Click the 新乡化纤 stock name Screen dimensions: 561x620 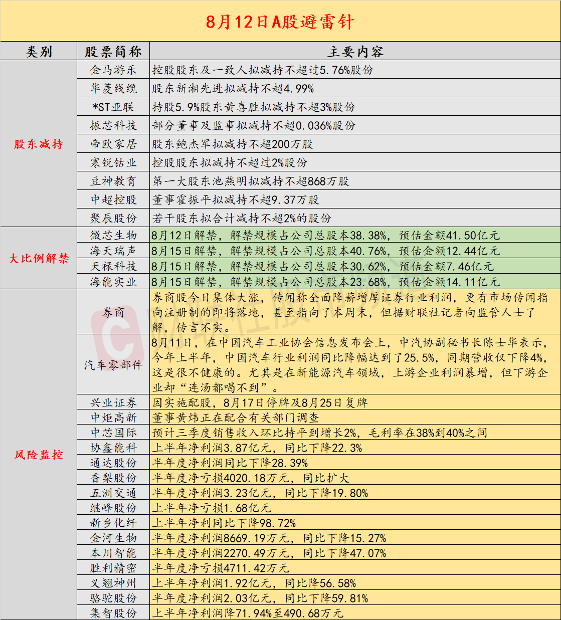pos(113,523)
